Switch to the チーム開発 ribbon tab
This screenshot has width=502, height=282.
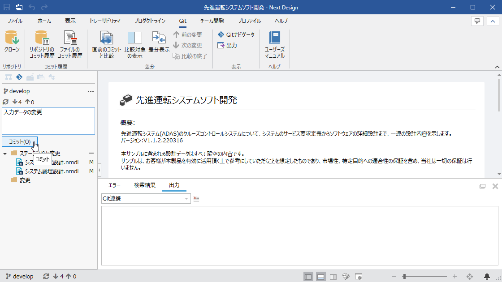(212, 21)
